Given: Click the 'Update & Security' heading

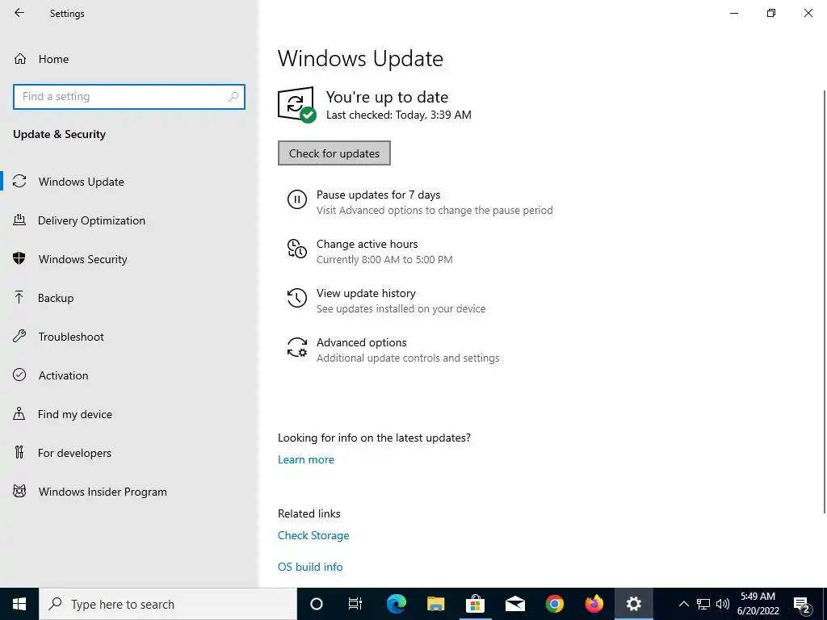Looking at the screenshot, I should (59, 134).
